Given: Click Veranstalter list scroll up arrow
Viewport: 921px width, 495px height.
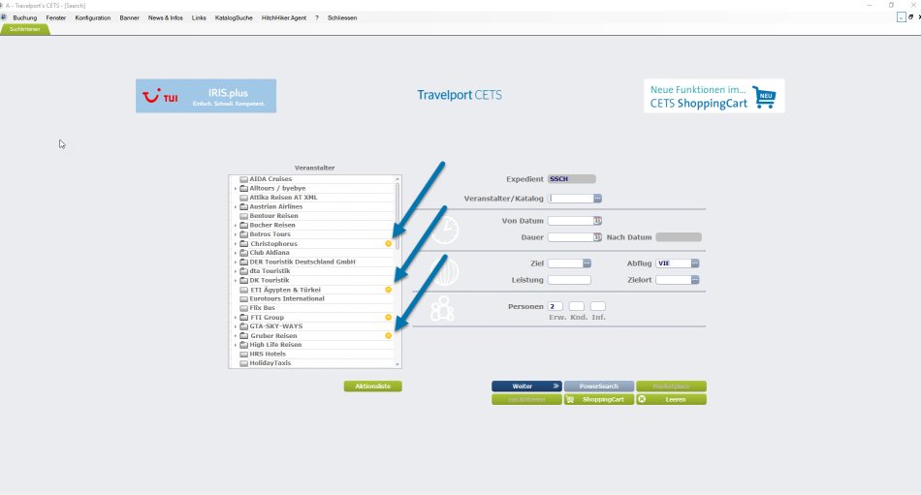Looking at the screenshot, I should tap(397, 179).
